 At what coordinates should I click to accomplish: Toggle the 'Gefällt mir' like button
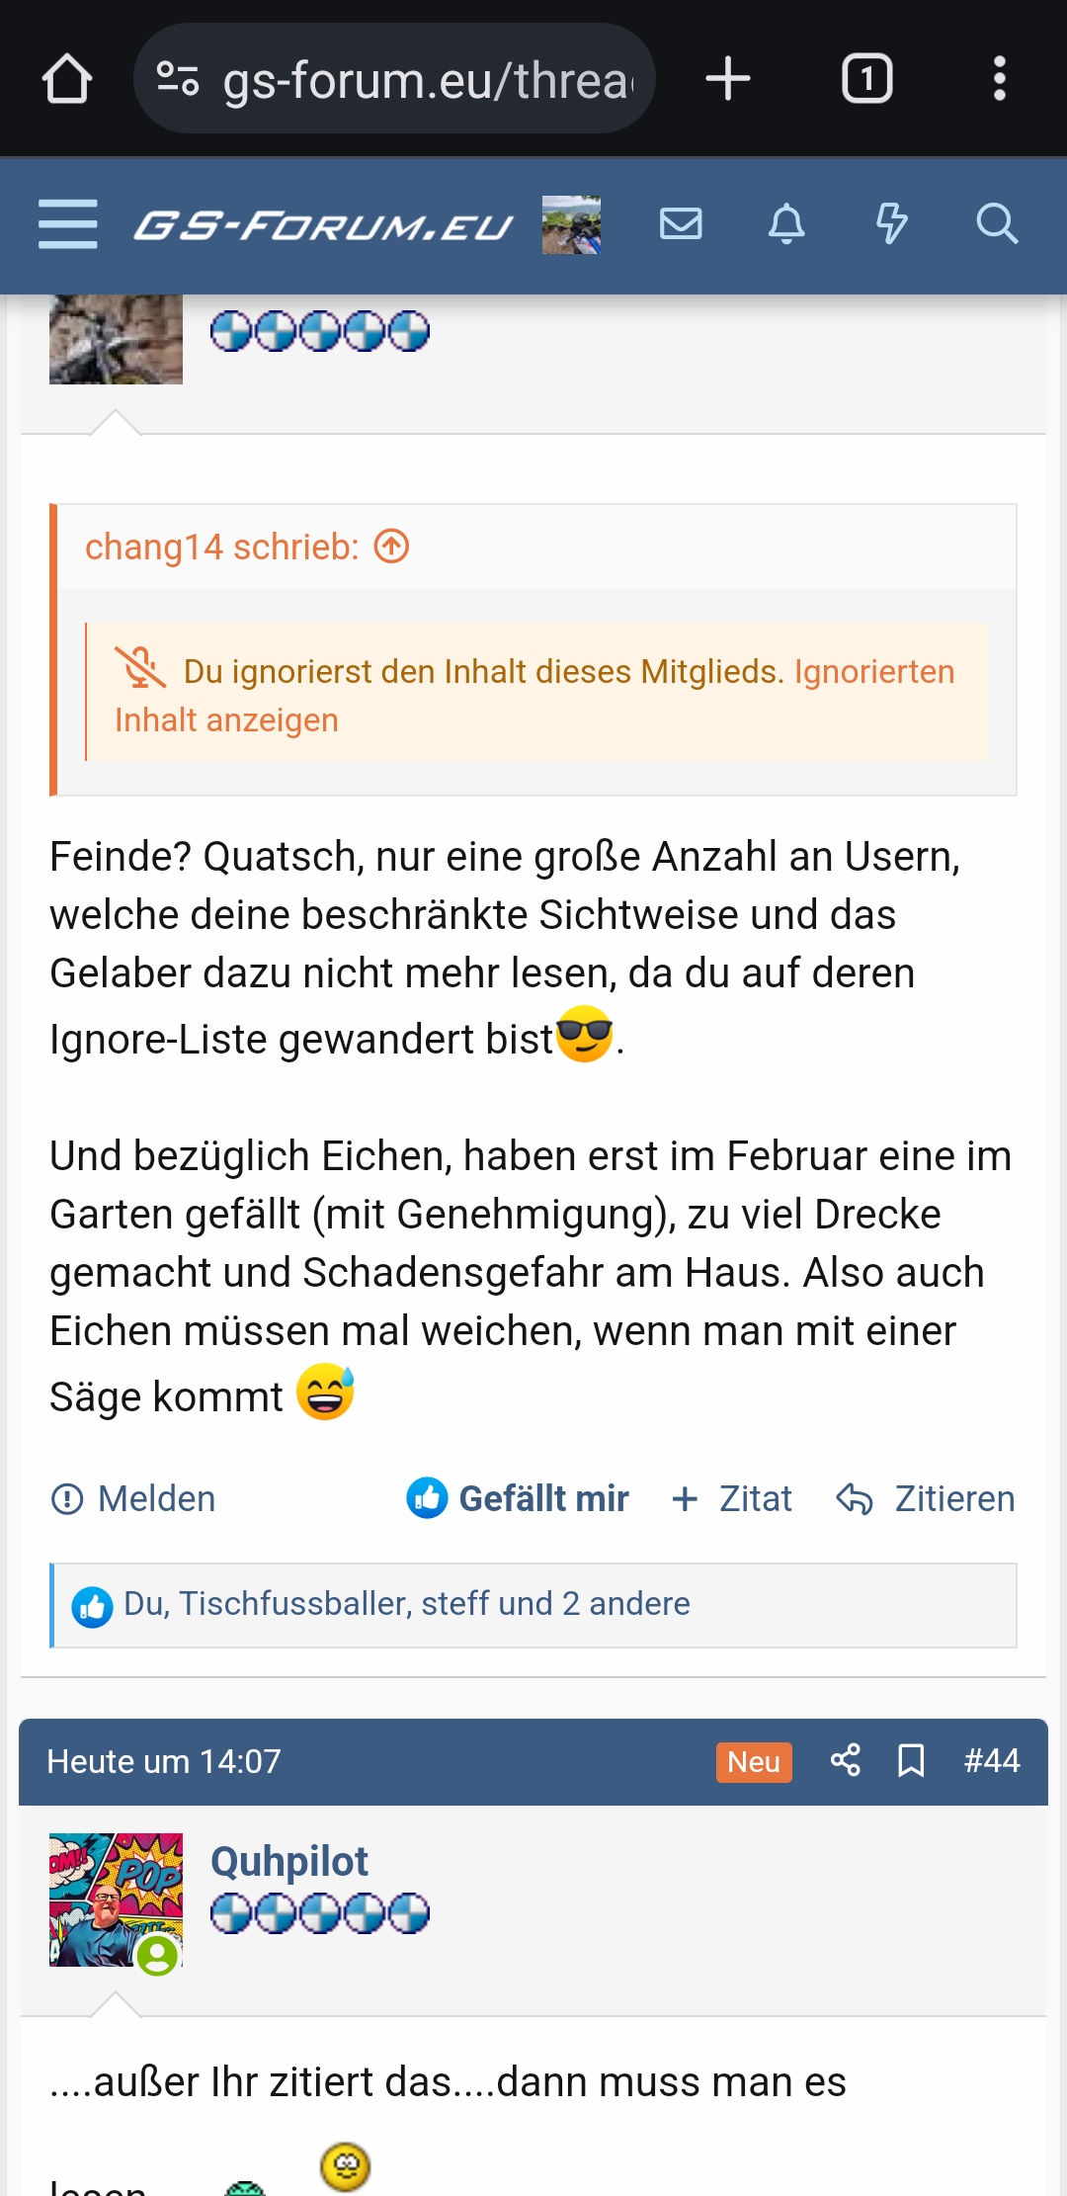tap(518, 1498)
